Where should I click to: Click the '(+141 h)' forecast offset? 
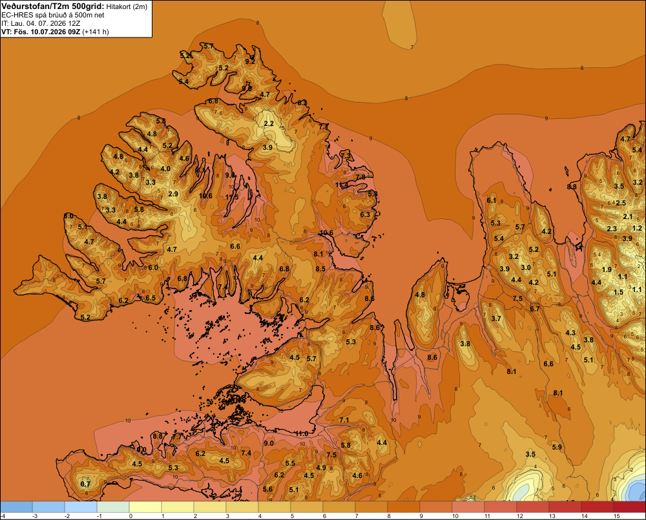96,32
